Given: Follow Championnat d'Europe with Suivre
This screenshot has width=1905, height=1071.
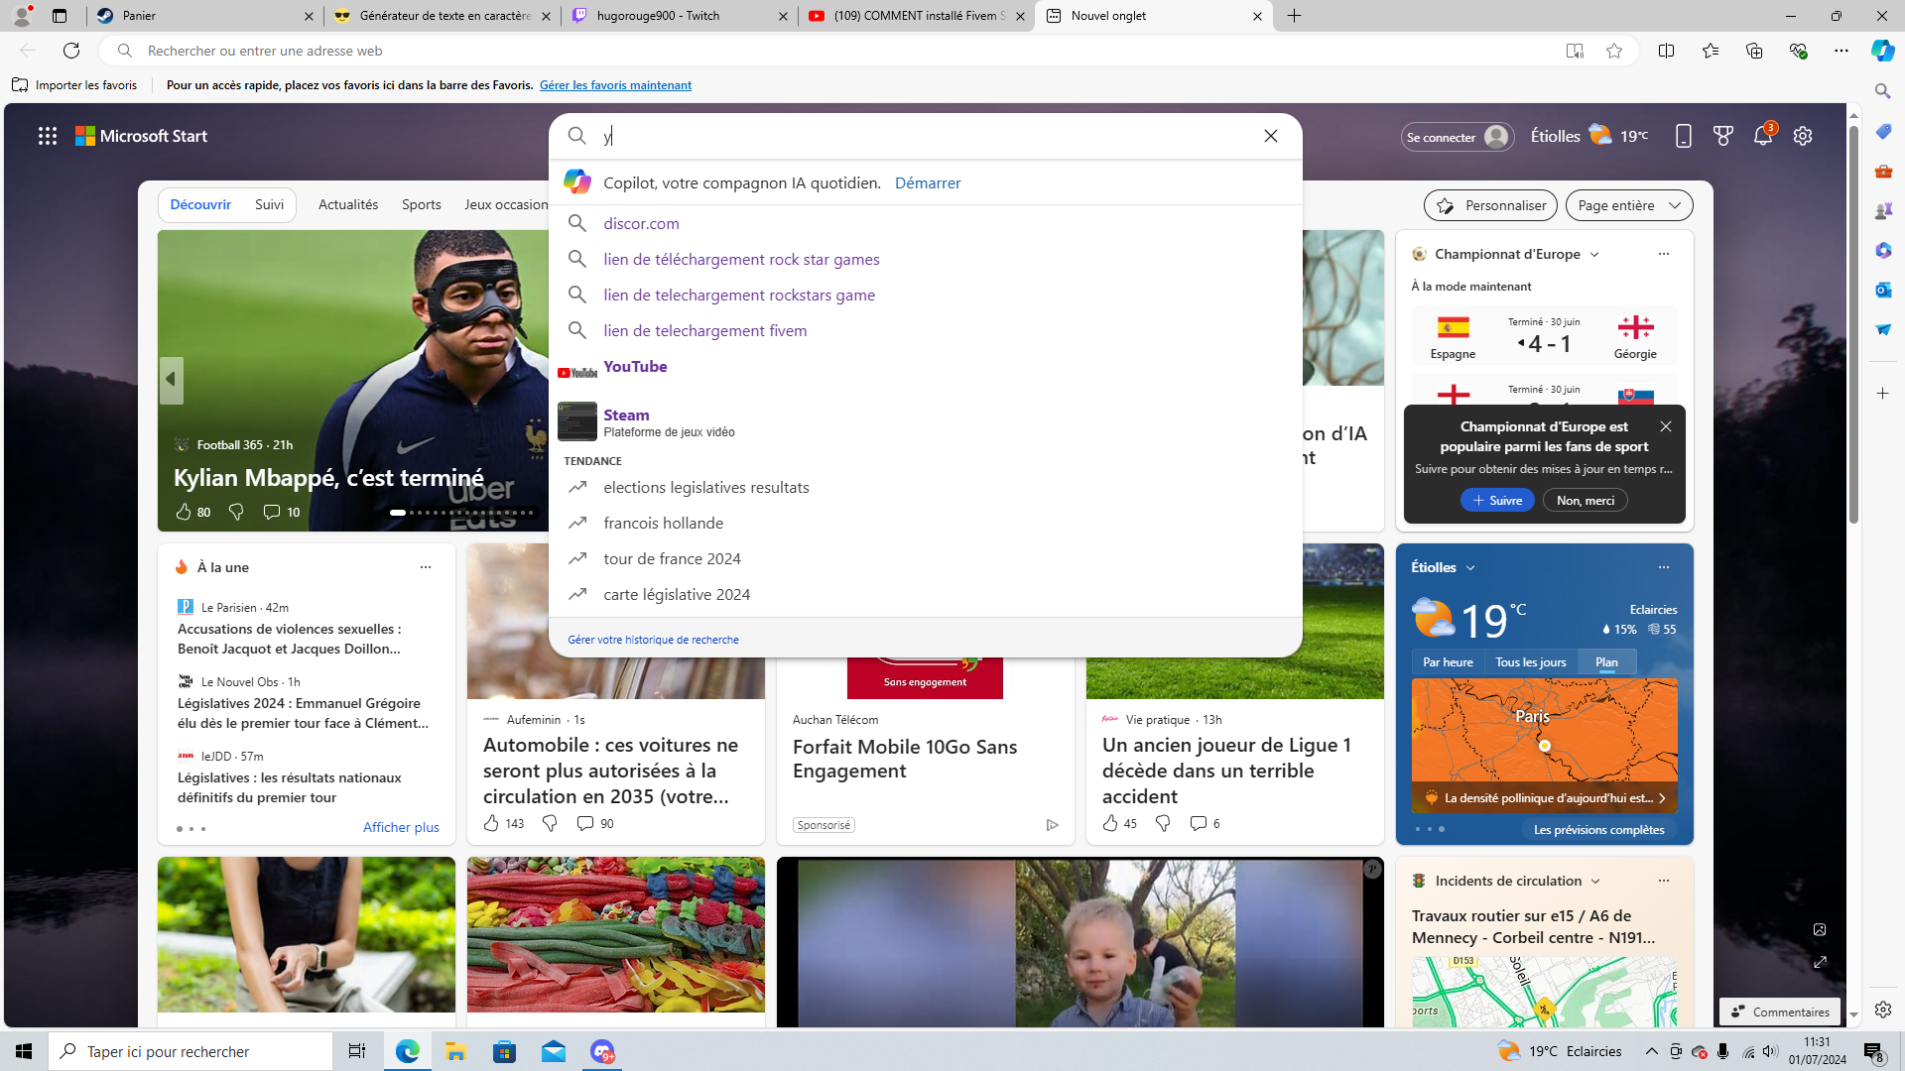Looking at the screenshot, I should point(1497,501).
